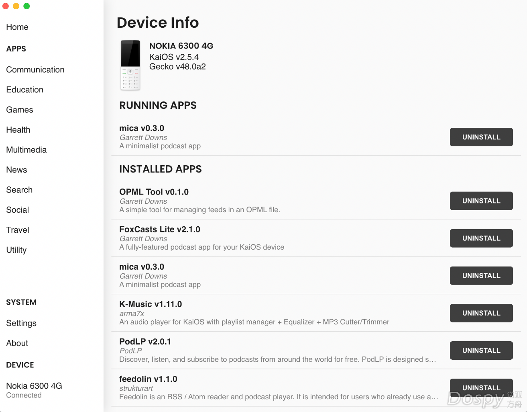Select the Education category
The width and height of the screenshot is (527, 412).
(x=25, y=90)
